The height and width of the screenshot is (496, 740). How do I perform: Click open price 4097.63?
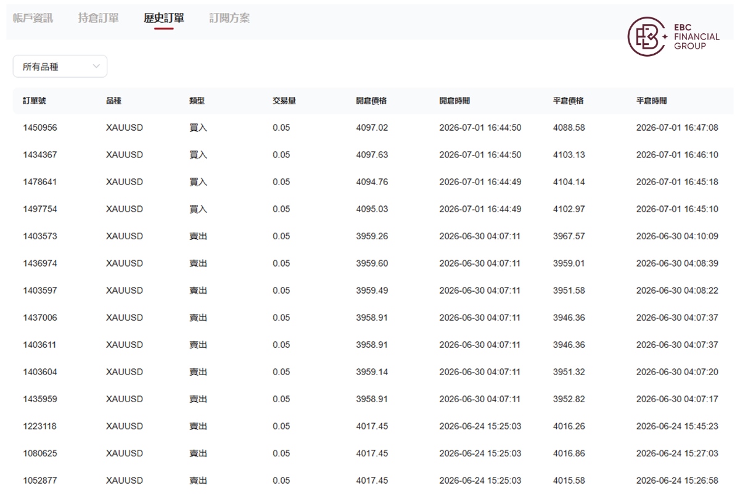pos(372,155)
